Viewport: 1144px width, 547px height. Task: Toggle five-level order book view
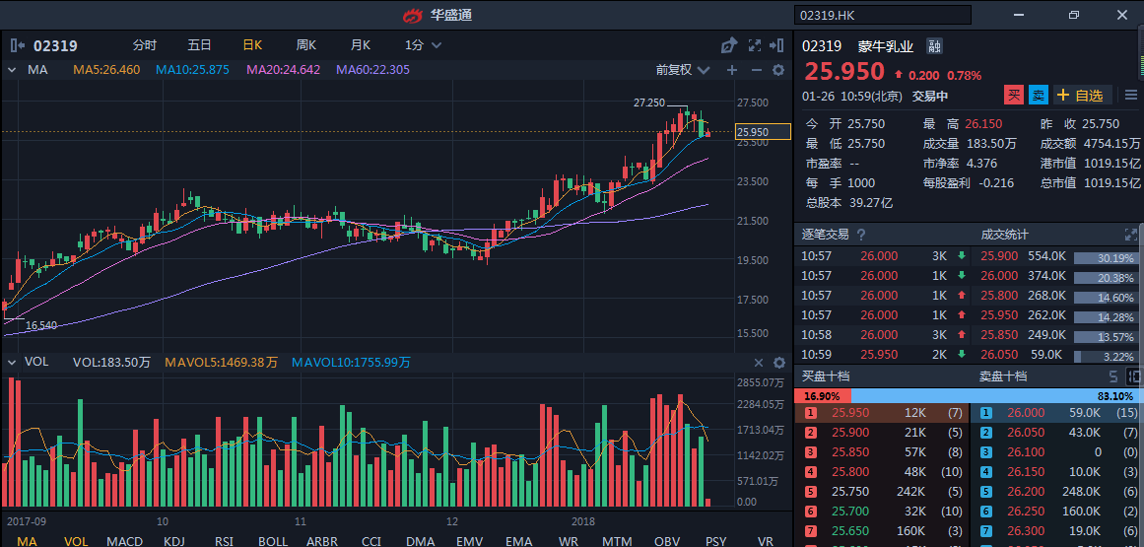point(1112,376)
